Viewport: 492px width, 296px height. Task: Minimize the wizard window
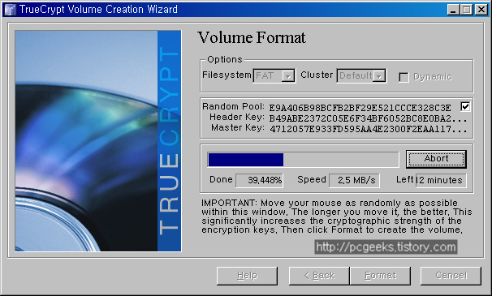pos(453,10)
